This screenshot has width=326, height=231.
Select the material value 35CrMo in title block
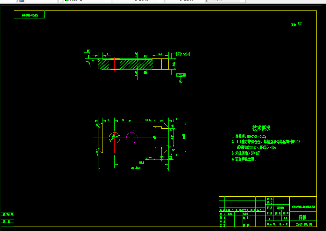click(280, 208)
